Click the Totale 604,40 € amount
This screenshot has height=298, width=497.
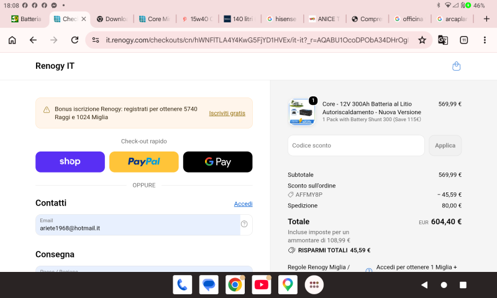446,222
